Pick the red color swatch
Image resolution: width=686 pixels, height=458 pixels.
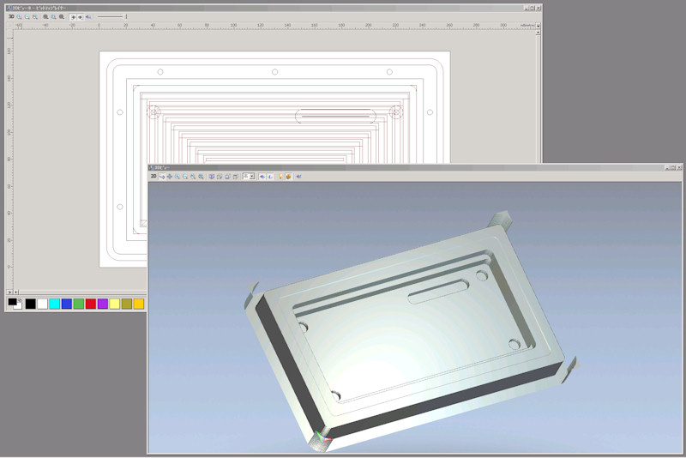point(90,304)
